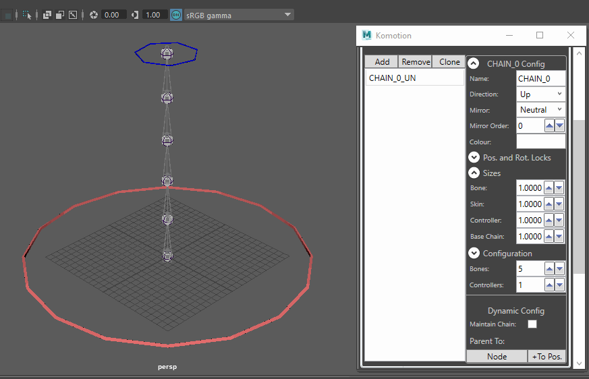Maximize the Komotion window
The image size is (589, 379).
[540, 35]
